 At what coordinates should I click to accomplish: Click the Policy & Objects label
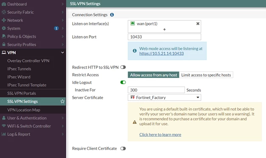pos(22,36)
